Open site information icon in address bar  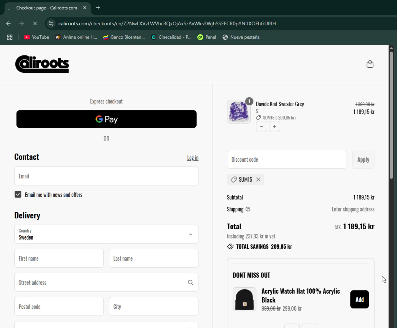click(x=51, y=24)
